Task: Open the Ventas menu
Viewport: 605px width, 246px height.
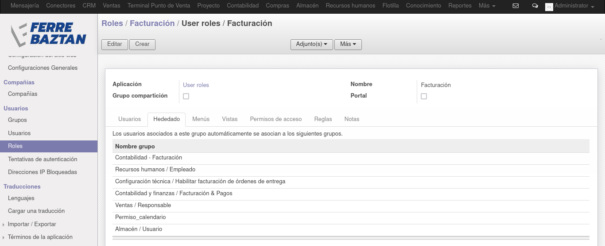Action: click(x=111, y=6)
